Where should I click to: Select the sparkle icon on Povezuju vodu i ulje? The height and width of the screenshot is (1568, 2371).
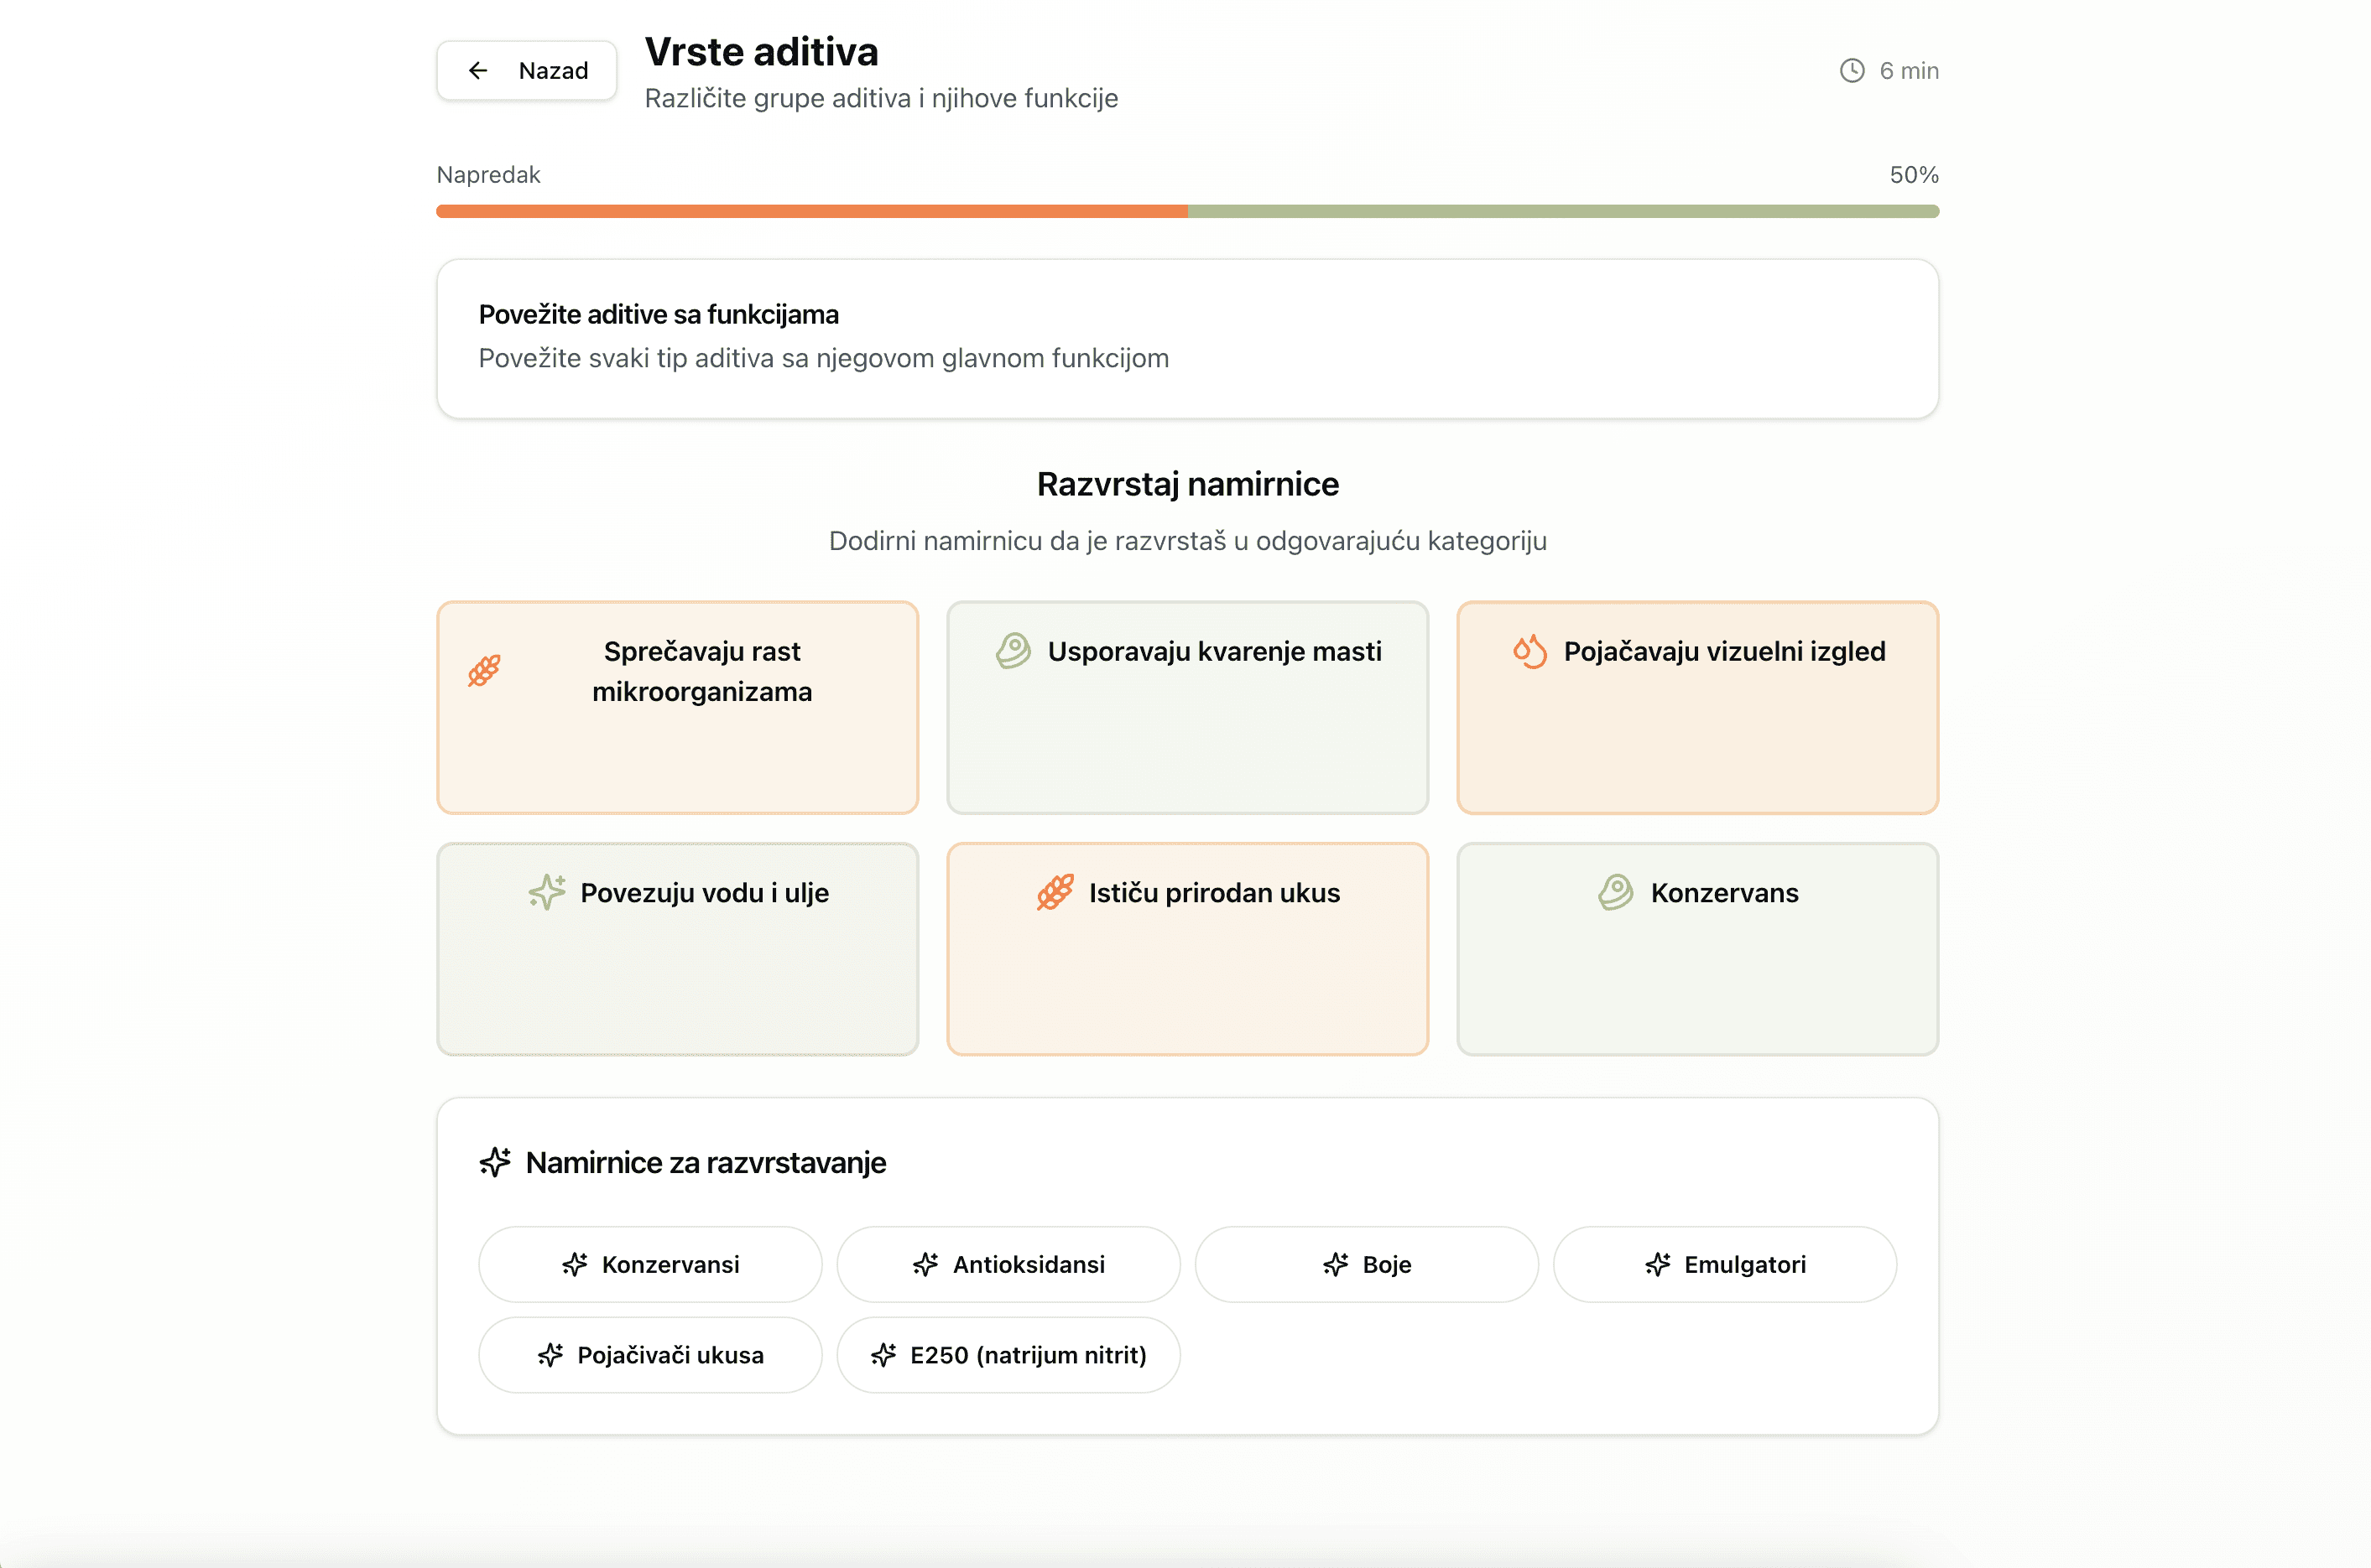click(x=548, y=892)
